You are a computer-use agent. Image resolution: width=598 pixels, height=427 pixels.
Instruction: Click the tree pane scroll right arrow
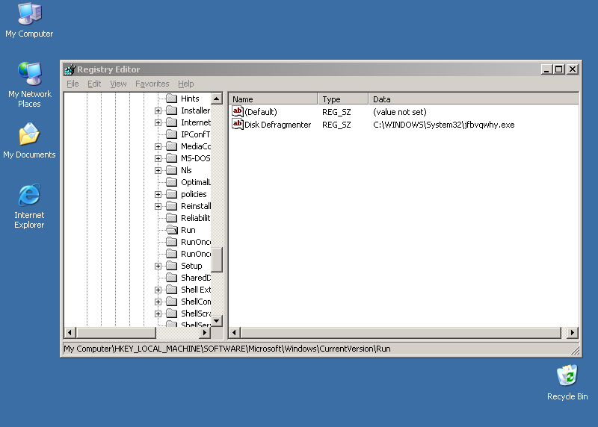[205, 332]
